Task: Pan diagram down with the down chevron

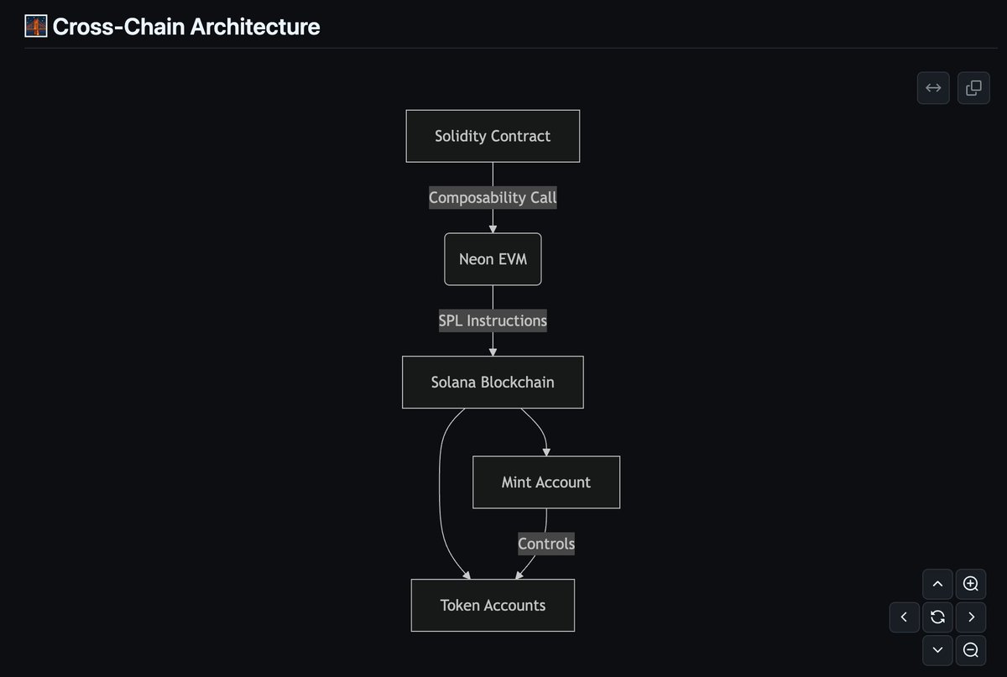Action: (937, 650)
